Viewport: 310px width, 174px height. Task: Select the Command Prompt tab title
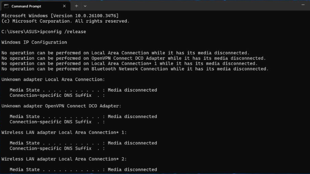click(26, 6)
